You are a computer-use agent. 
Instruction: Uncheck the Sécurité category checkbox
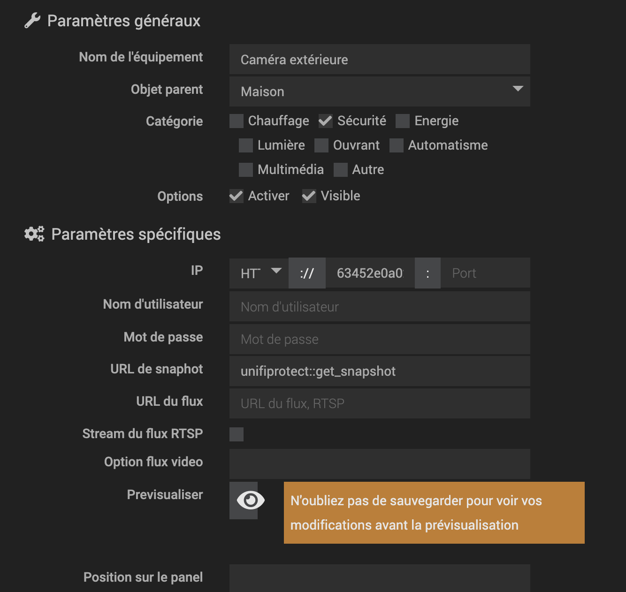pos(325,121)
